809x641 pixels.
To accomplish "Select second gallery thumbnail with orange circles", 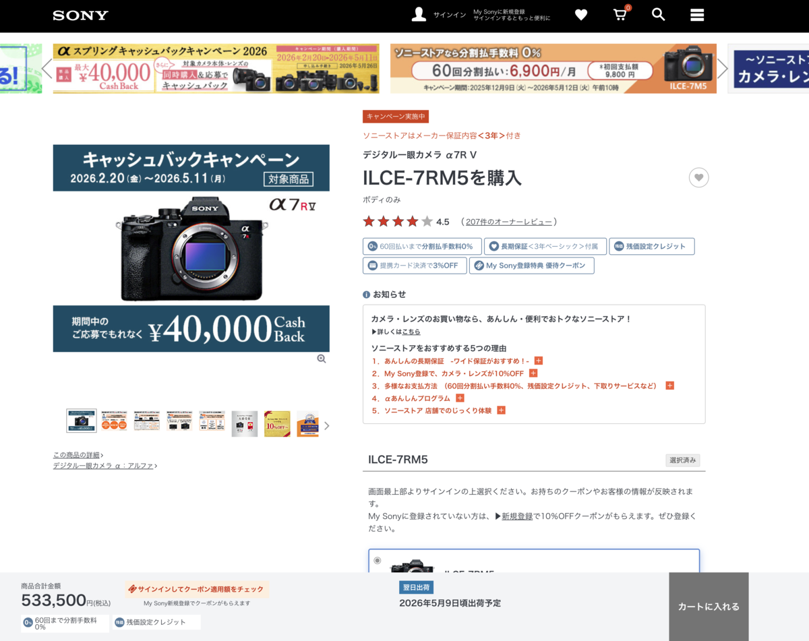I will coord(115,421).
